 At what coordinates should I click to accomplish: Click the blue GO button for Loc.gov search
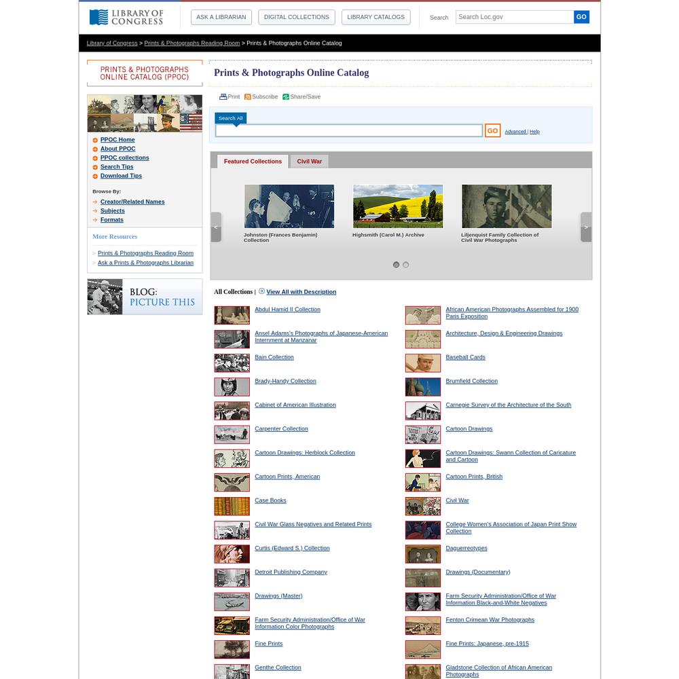(x=581, y=17)
